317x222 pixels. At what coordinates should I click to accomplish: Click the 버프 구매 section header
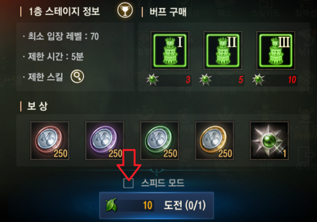click(168, 12)
